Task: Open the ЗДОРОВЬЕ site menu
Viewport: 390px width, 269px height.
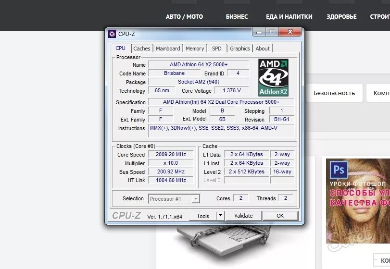Action: (341, 17)
